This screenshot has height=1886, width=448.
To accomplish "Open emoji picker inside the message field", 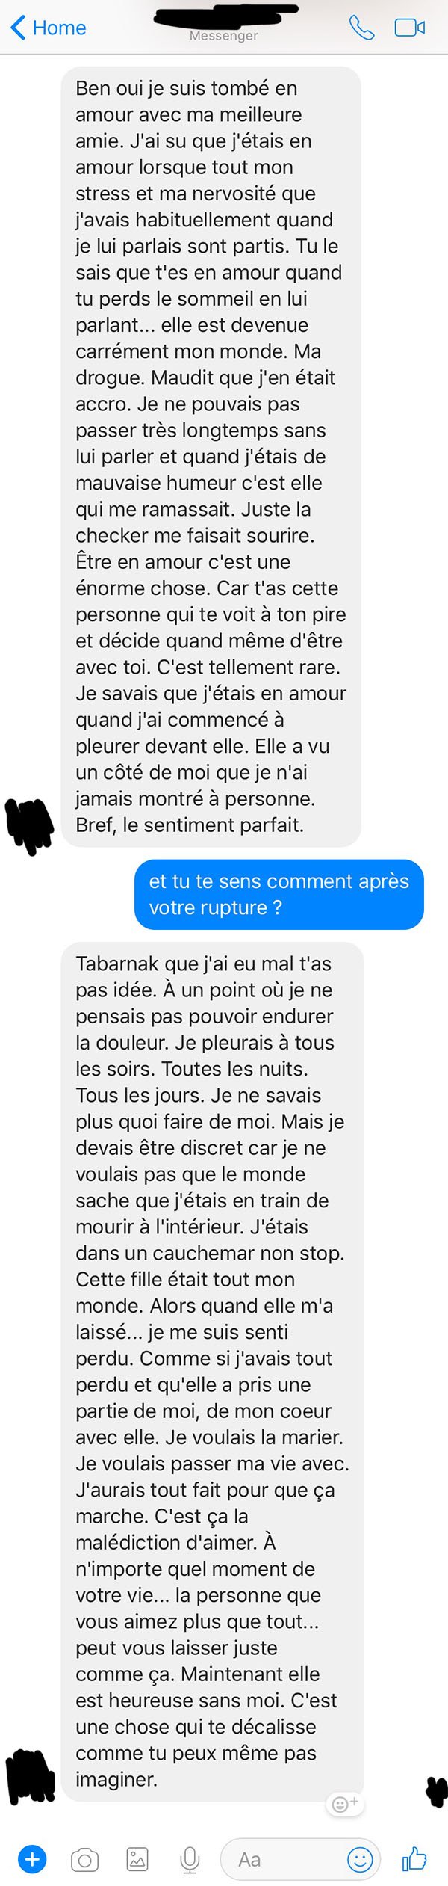I will pyautogui.click(x=360, y=1859).
